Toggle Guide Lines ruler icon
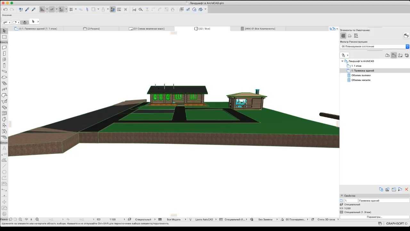Image resolution: width=410 pixels, height=231 pixels. point(42,10)
